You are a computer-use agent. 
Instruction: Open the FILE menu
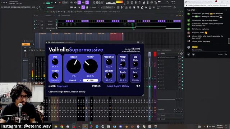click(x=2, y=7)
